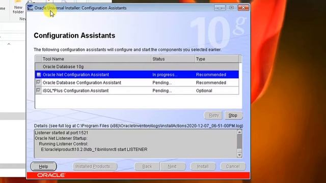Cancel the Oracle installation

click(233, 166)
